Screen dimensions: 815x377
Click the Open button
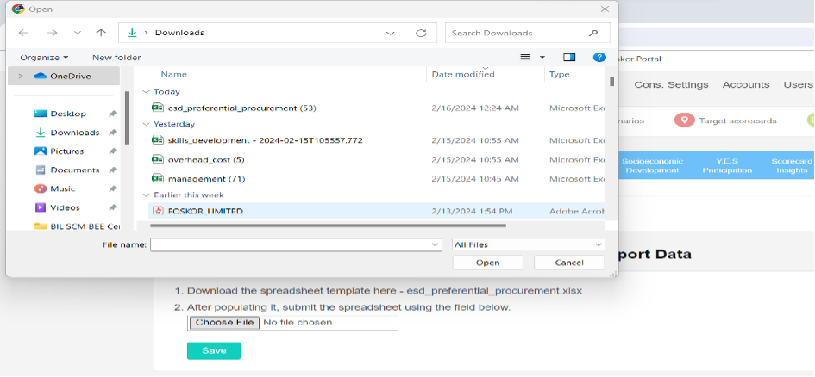(x=487, y=263)
